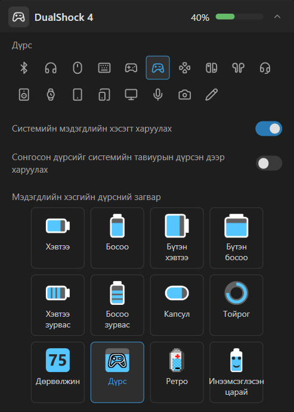This screenshot has width=294, height=412.
Task: Choose the speaker shape icon
Action: (24, 95)
